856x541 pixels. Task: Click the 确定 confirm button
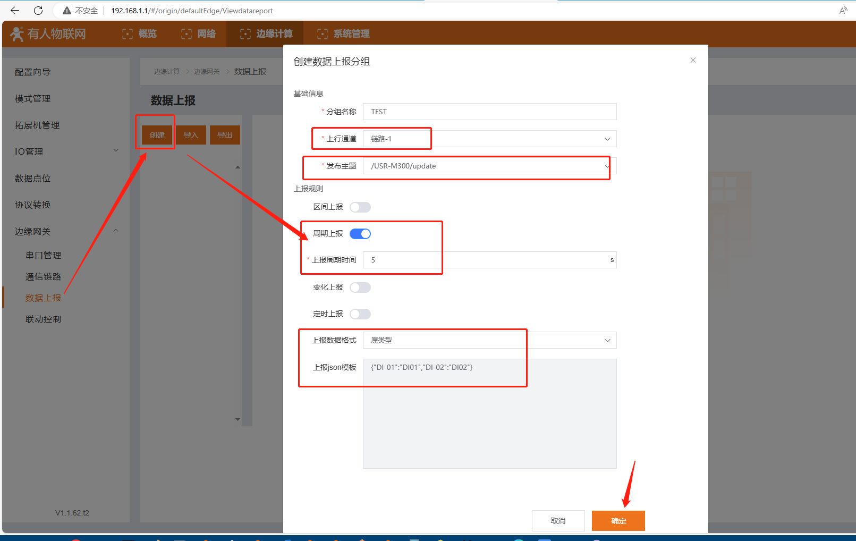click(x=618, y=521)
